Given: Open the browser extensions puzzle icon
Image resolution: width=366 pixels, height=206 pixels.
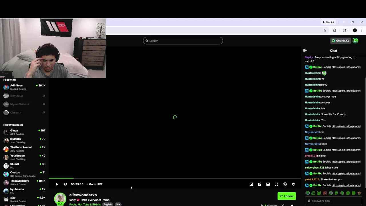Looking at the screenshot, I should pyautogui.click(x=335, y=30).
